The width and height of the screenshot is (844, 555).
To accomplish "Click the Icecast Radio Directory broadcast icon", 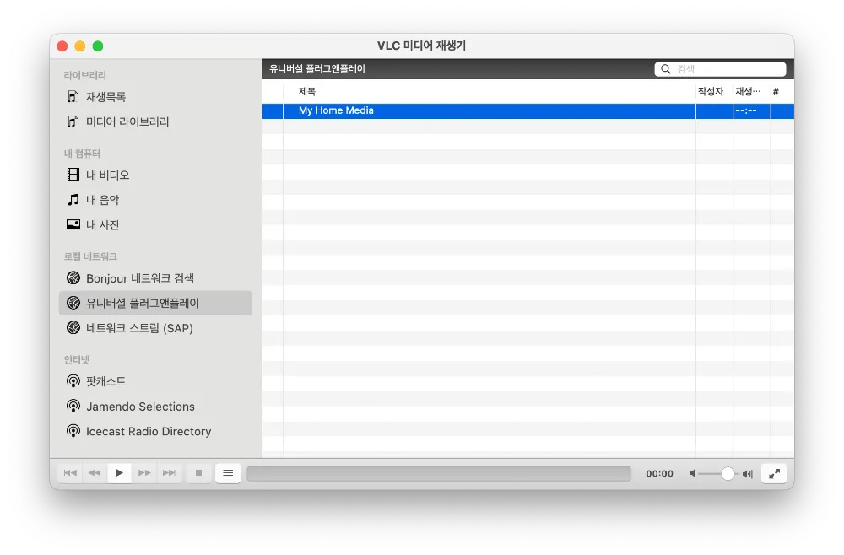I will click(x=73, y=431).
